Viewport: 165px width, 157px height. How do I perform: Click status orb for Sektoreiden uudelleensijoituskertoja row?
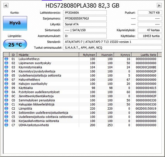point(6,112)
